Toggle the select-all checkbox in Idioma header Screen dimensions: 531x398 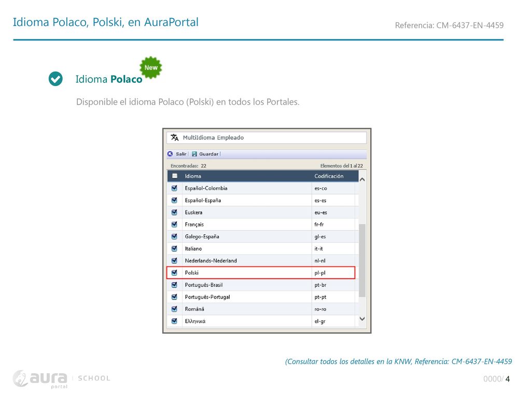[x=175, y=176]
